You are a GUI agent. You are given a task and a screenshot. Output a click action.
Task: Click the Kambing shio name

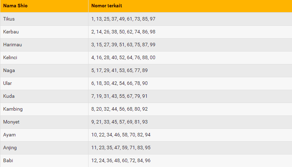13,109
